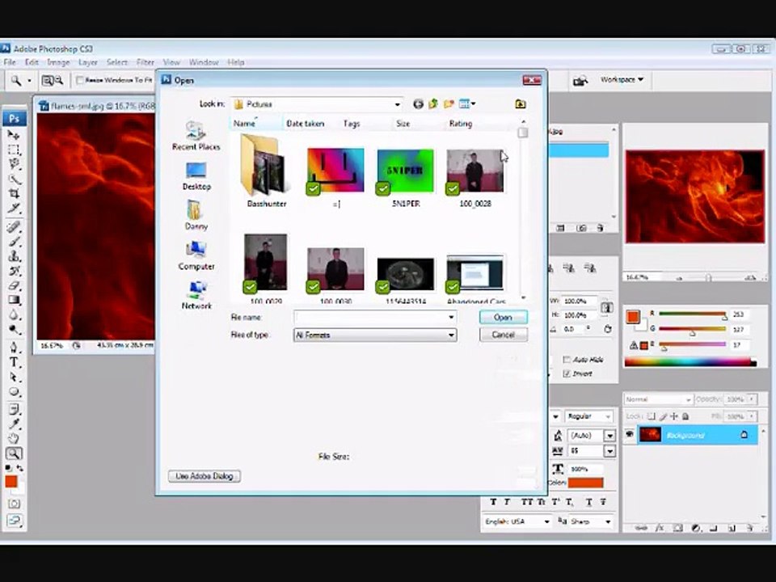Image resolution: width=776 pixels, height=582 pixels.
Task: Open the Sharp anti-aliasing dropdown
Action: (x=591, y=521)
